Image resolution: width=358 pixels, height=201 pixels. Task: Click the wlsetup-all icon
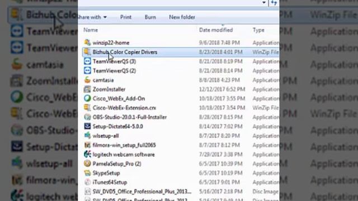click(87, 136)
